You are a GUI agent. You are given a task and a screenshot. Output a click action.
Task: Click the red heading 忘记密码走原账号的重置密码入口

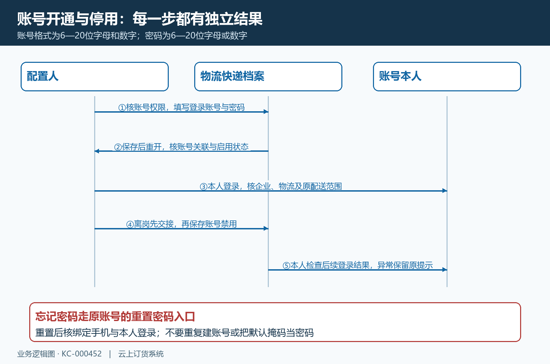pyautogui.click(x=115, y=317)
